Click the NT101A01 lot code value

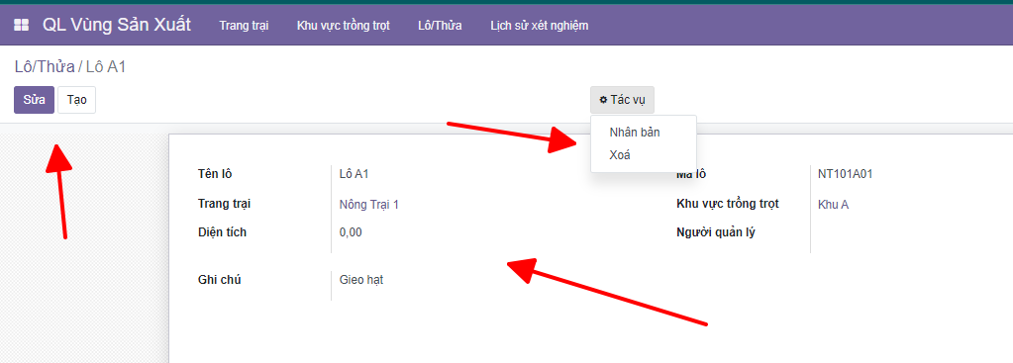click(x=846, y=173)
